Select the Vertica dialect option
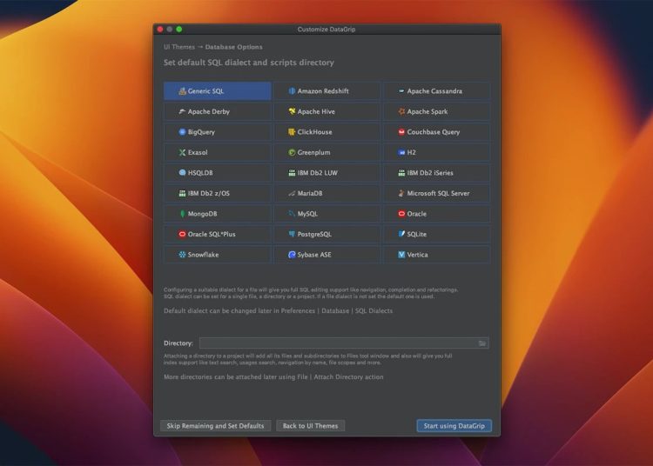The width and height of the screenshot is (653, 466). click(436, 255)
